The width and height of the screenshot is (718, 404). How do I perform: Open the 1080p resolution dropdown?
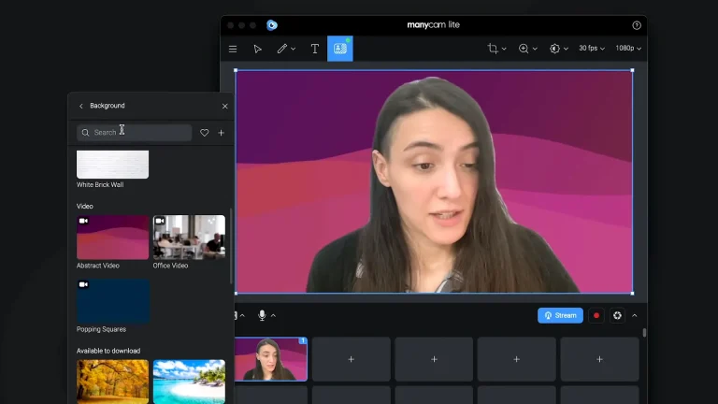(x=628, y=48)
